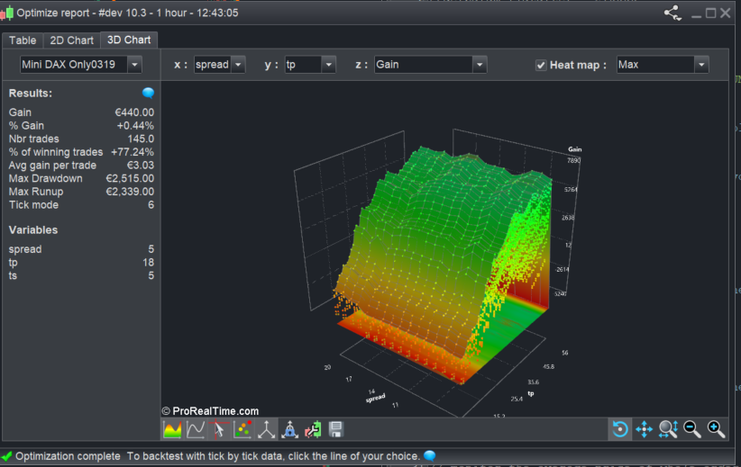Activate the rotate chart tool
The height and width of the screenshot is (467, 741).
point(620,429)
